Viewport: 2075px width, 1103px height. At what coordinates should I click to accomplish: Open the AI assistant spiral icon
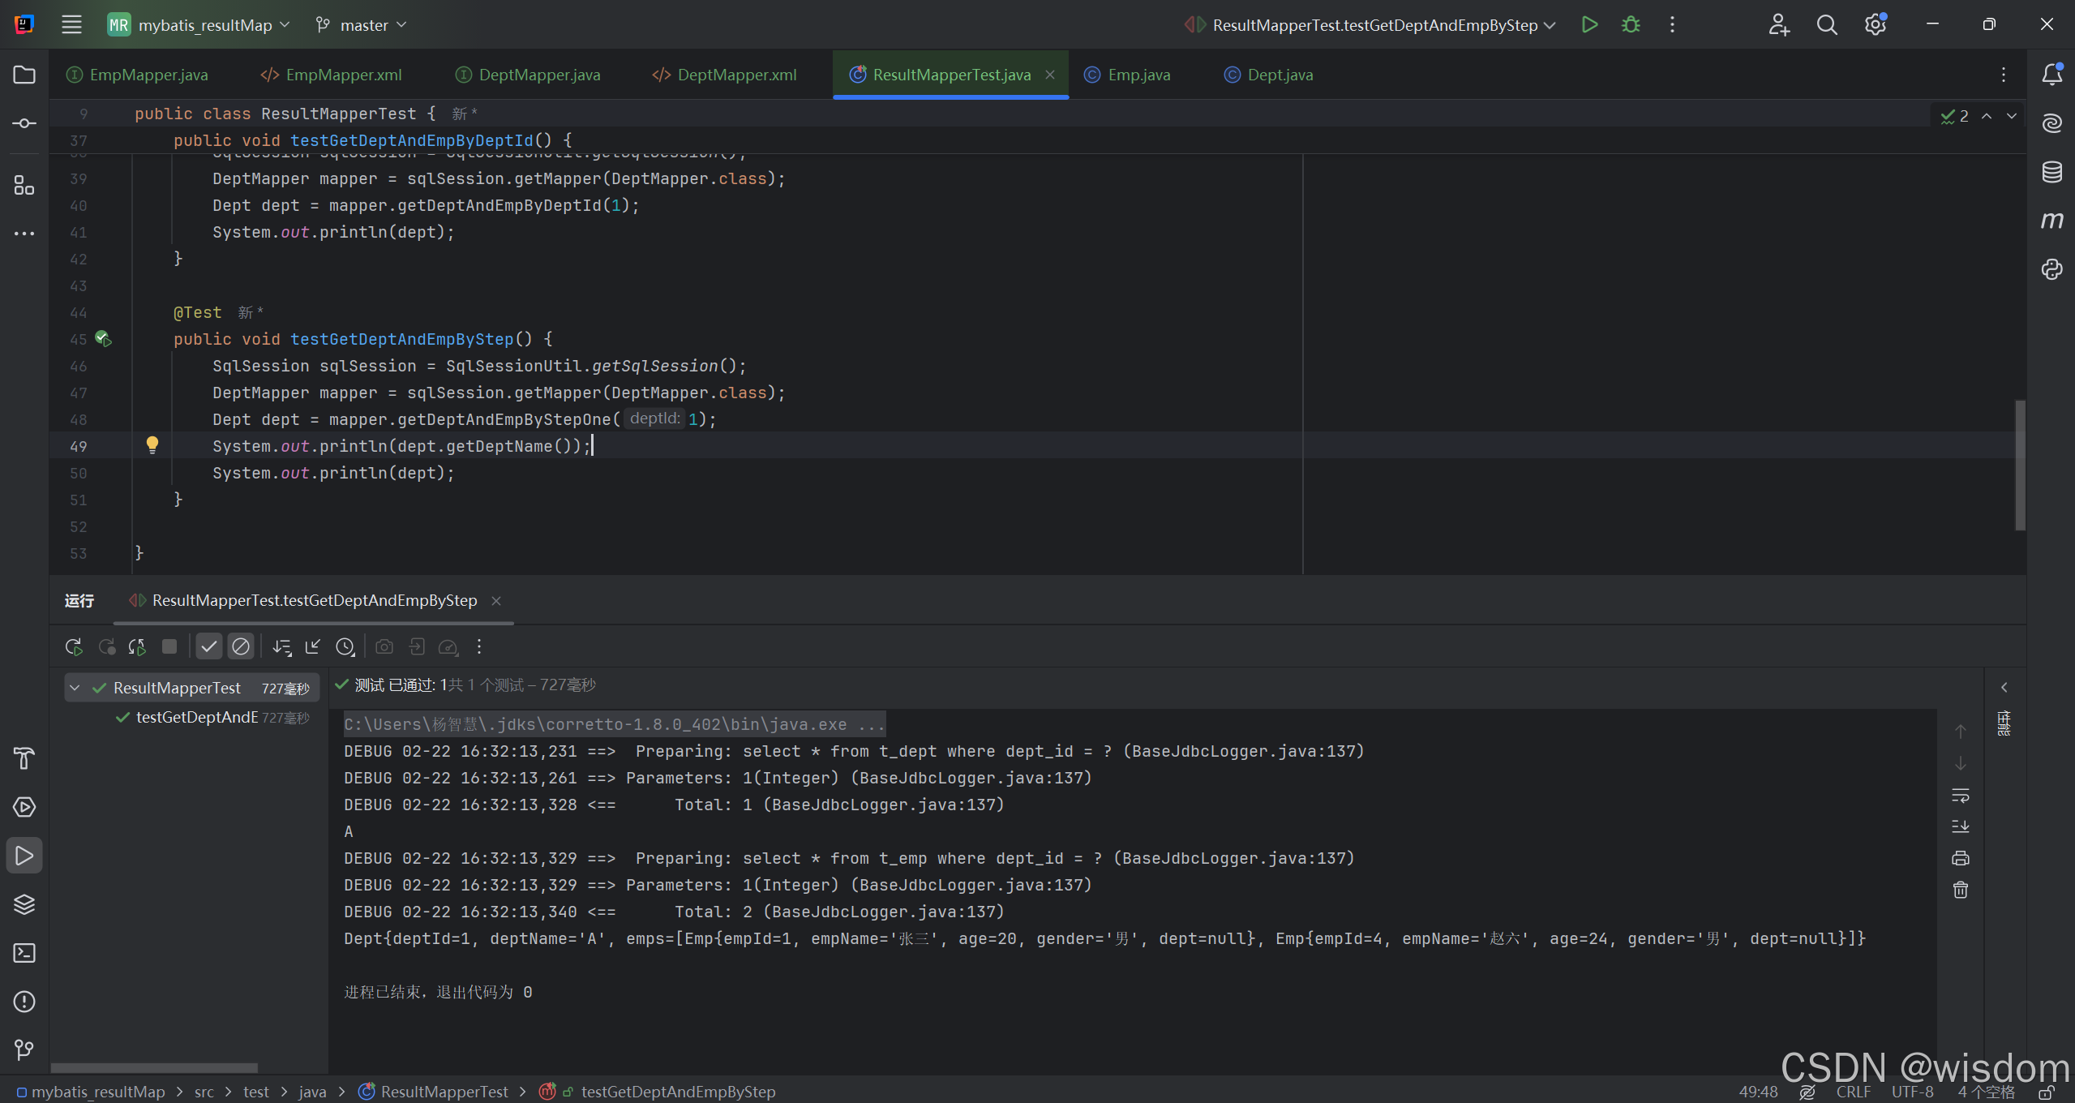point(2051,123)
